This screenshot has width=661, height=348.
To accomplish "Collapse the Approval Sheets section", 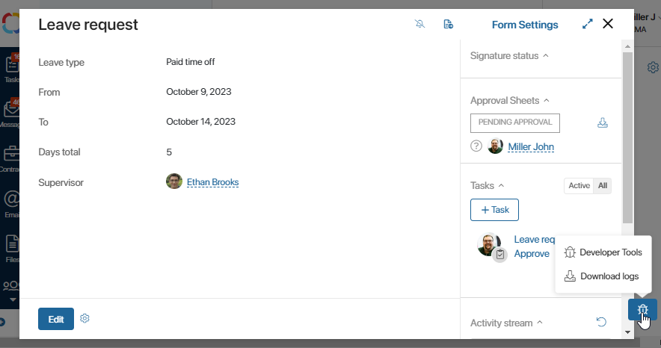I will click(x=547, y=100).
